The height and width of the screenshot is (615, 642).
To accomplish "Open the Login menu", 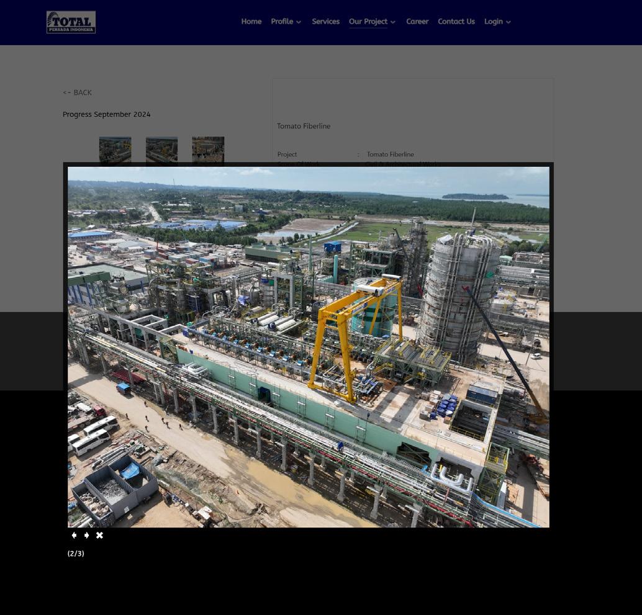I will click(494, 22).
